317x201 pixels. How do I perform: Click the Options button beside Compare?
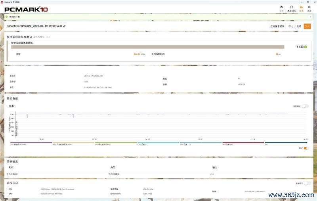pyautogui.click(x=299, y=26)
